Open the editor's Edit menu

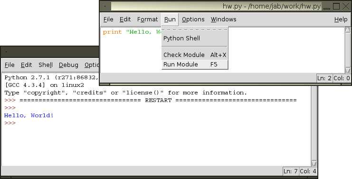[x=125, y=19]
